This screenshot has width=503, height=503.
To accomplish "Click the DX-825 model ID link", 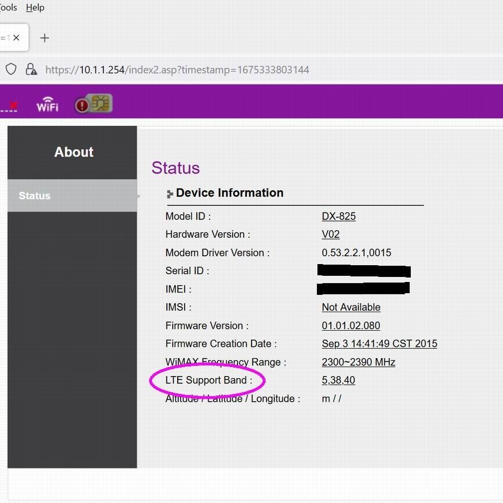I will pos(339,216).
